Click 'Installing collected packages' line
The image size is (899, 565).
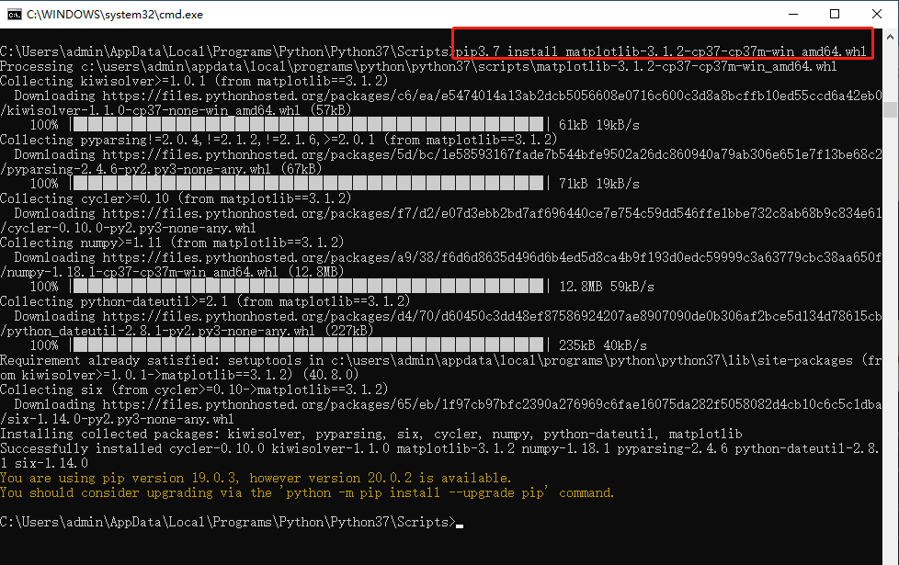tap(371, 434)
